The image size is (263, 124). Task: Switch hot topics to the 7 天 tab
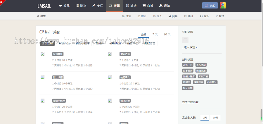click(x=155, y=35)
